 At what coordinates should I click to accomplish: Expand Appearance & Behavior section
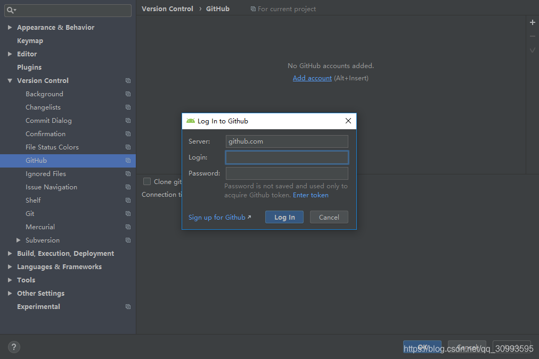pyautogui.click(x=10, y=28)
